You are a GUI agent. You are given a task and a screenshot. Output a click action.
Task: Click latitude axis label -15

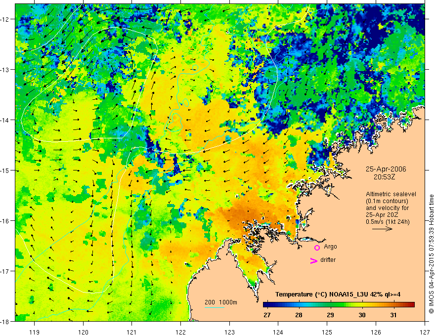coord(5,170)
